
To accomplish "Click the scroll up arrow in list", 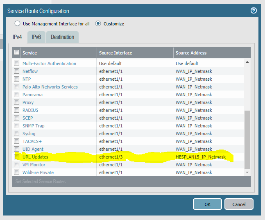I will (x=247, y=63).
